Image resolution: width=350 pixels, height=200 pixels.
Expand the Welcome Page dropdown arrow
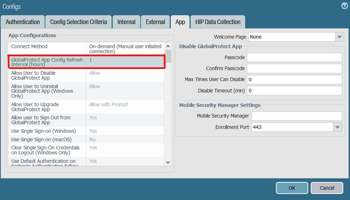[x=339, y=37]
